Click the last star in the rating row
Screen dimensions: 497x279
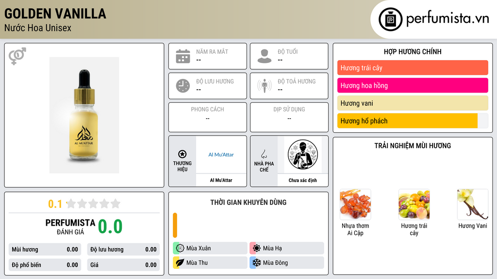(x=116, y=203)
